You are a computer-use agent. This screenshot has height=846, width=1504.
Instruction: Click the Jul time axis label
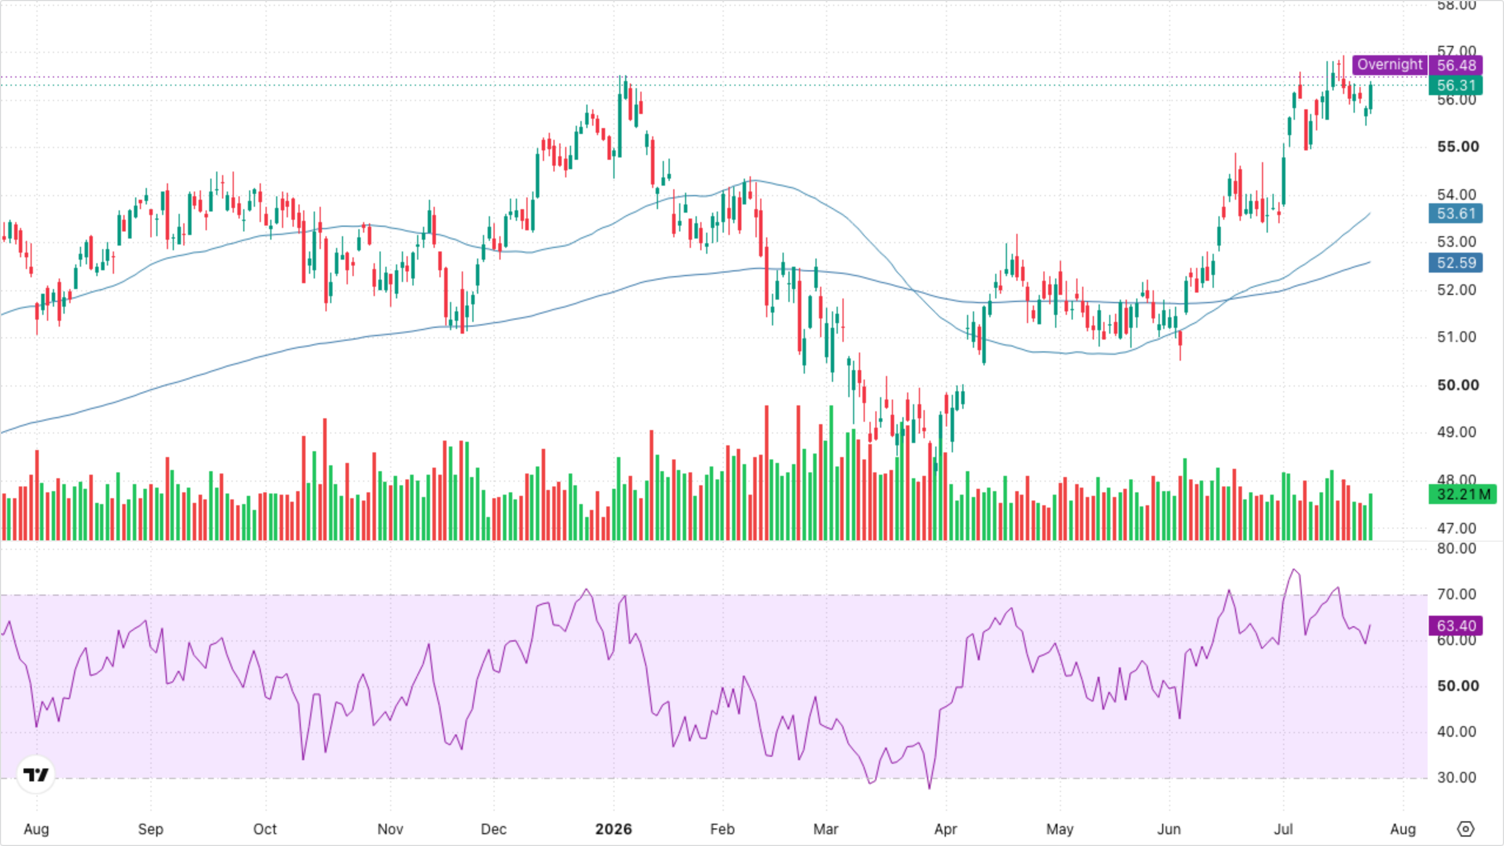click(x=1283, y=829)
